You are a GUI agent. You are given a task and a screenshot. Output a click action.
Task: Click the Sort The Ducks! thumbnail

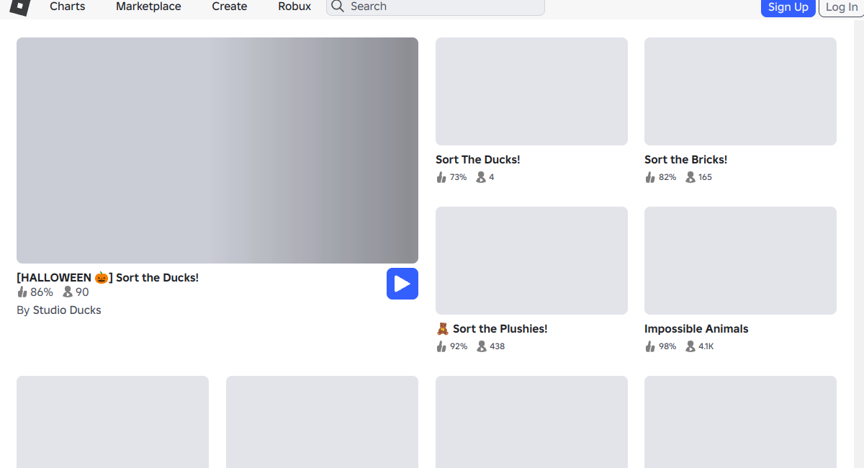click(531, 91)
